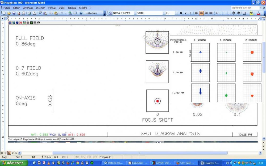This screenshot has height=166, width=266.
Task: Insert a table from the toolbar
Action: pos(75,13)
